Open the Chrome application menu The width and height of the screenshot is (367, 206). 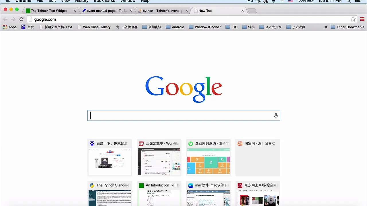23,1
